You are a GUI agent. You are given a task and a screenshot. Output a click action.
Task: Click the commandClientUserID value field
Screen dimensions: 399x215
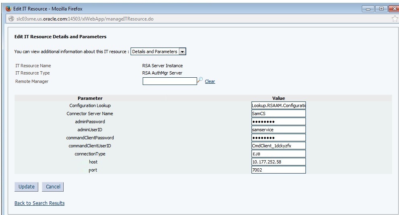click(278, 146)
